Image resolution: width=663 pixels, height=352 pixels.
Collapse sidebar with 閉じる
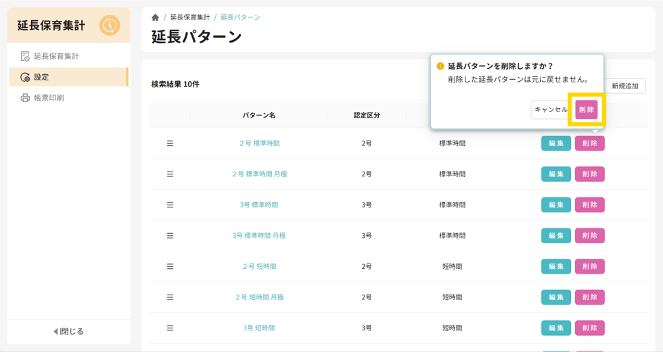pos(68,332)
